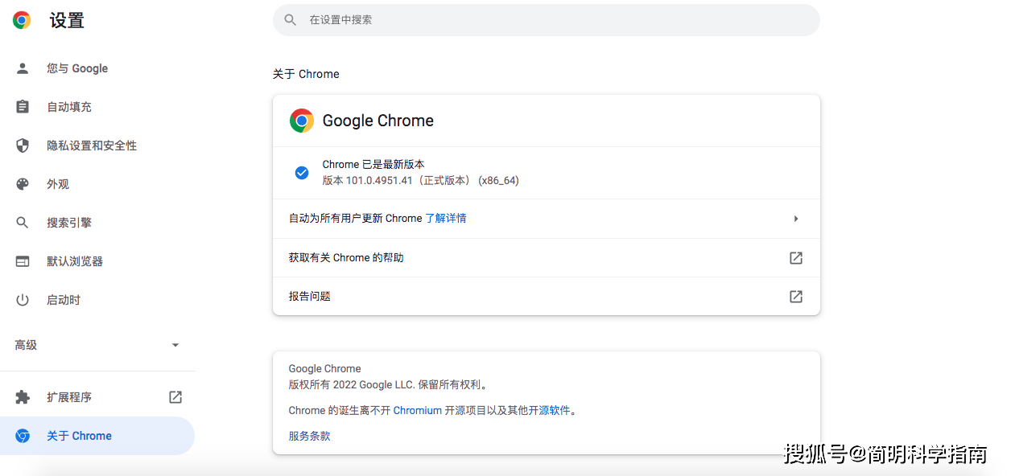The image size is (1011, 476).
Task: Open the Chromium link
Action: point(418,410)
